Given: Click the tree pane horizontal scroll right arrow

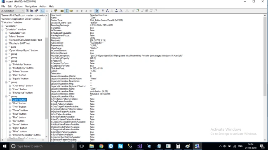Looking at the screenshot, I should click(43, 140).
